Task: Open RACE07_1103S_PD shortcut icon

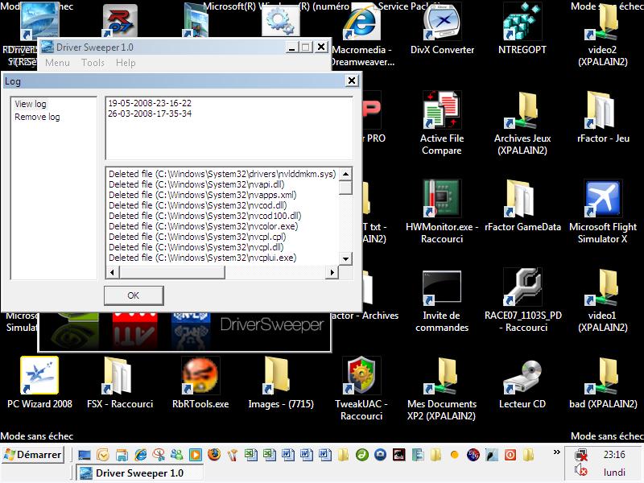Action: 522,300
